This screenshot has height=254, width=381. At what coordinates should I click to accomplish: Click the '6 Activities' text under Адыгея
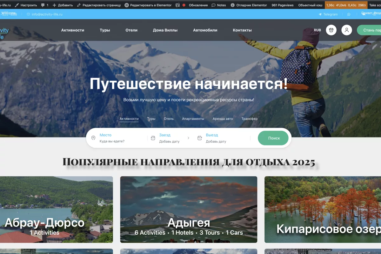pyautogui.click(x=150, y=233)
